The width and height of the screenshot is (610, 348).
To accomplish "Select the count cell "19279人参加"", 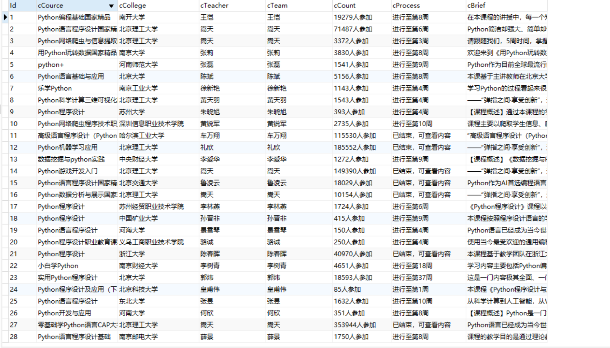I will (x=362, y=17).
